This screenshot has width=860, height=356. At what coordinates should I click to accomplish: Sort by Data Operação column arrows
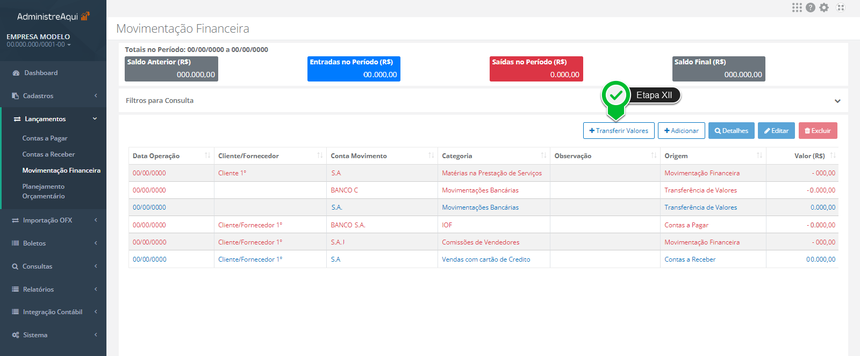point(207,155)
